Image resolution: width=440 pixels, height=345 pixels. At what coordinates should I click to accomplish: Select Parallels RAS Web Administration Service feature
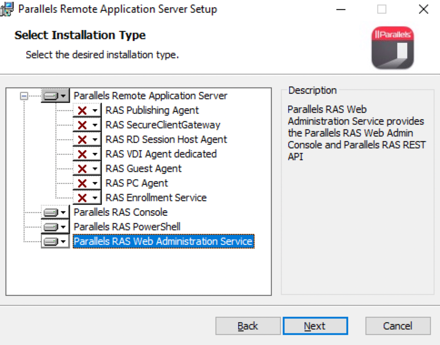[x=164, y=242]
